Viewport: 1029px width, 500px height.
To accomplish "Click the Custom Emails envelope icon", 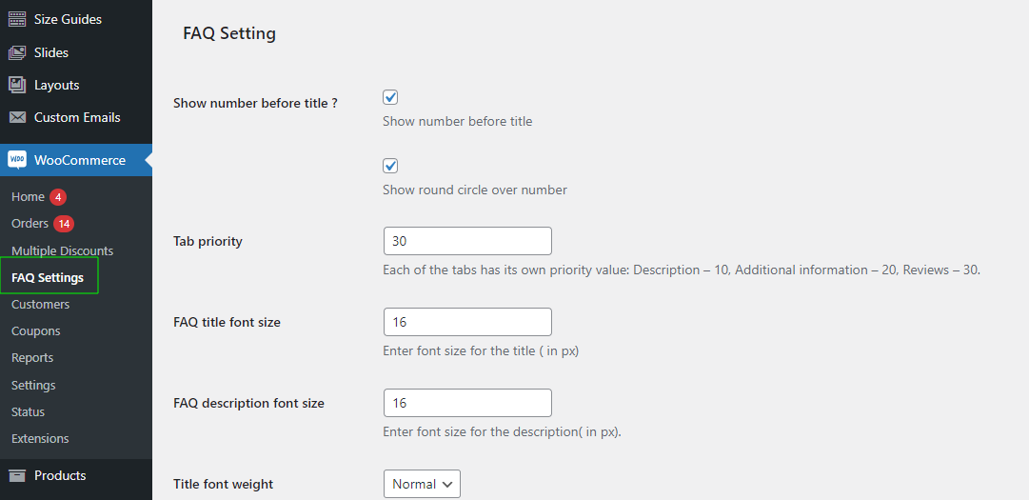I will click(17, 118).
